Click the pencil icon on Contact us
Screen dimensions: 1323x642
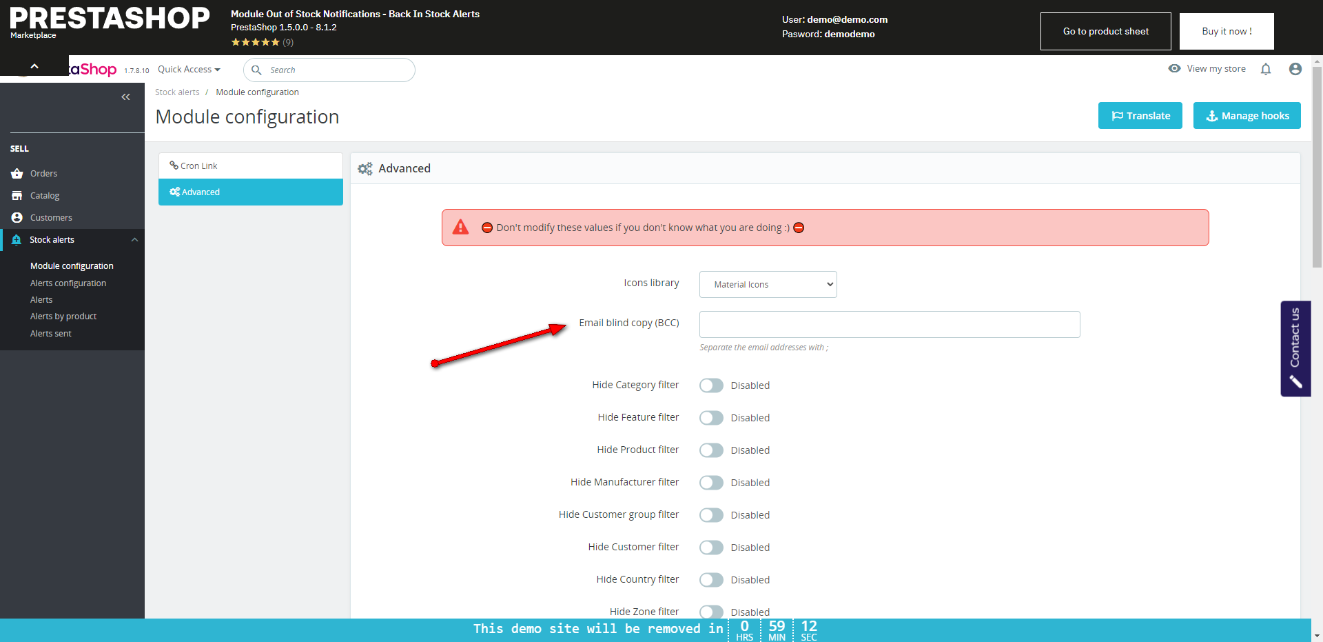[x=1295, y=381]
